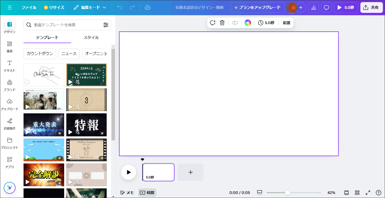Choose the green chalkboard template
The image size is (385, 198).
point(86,75)
